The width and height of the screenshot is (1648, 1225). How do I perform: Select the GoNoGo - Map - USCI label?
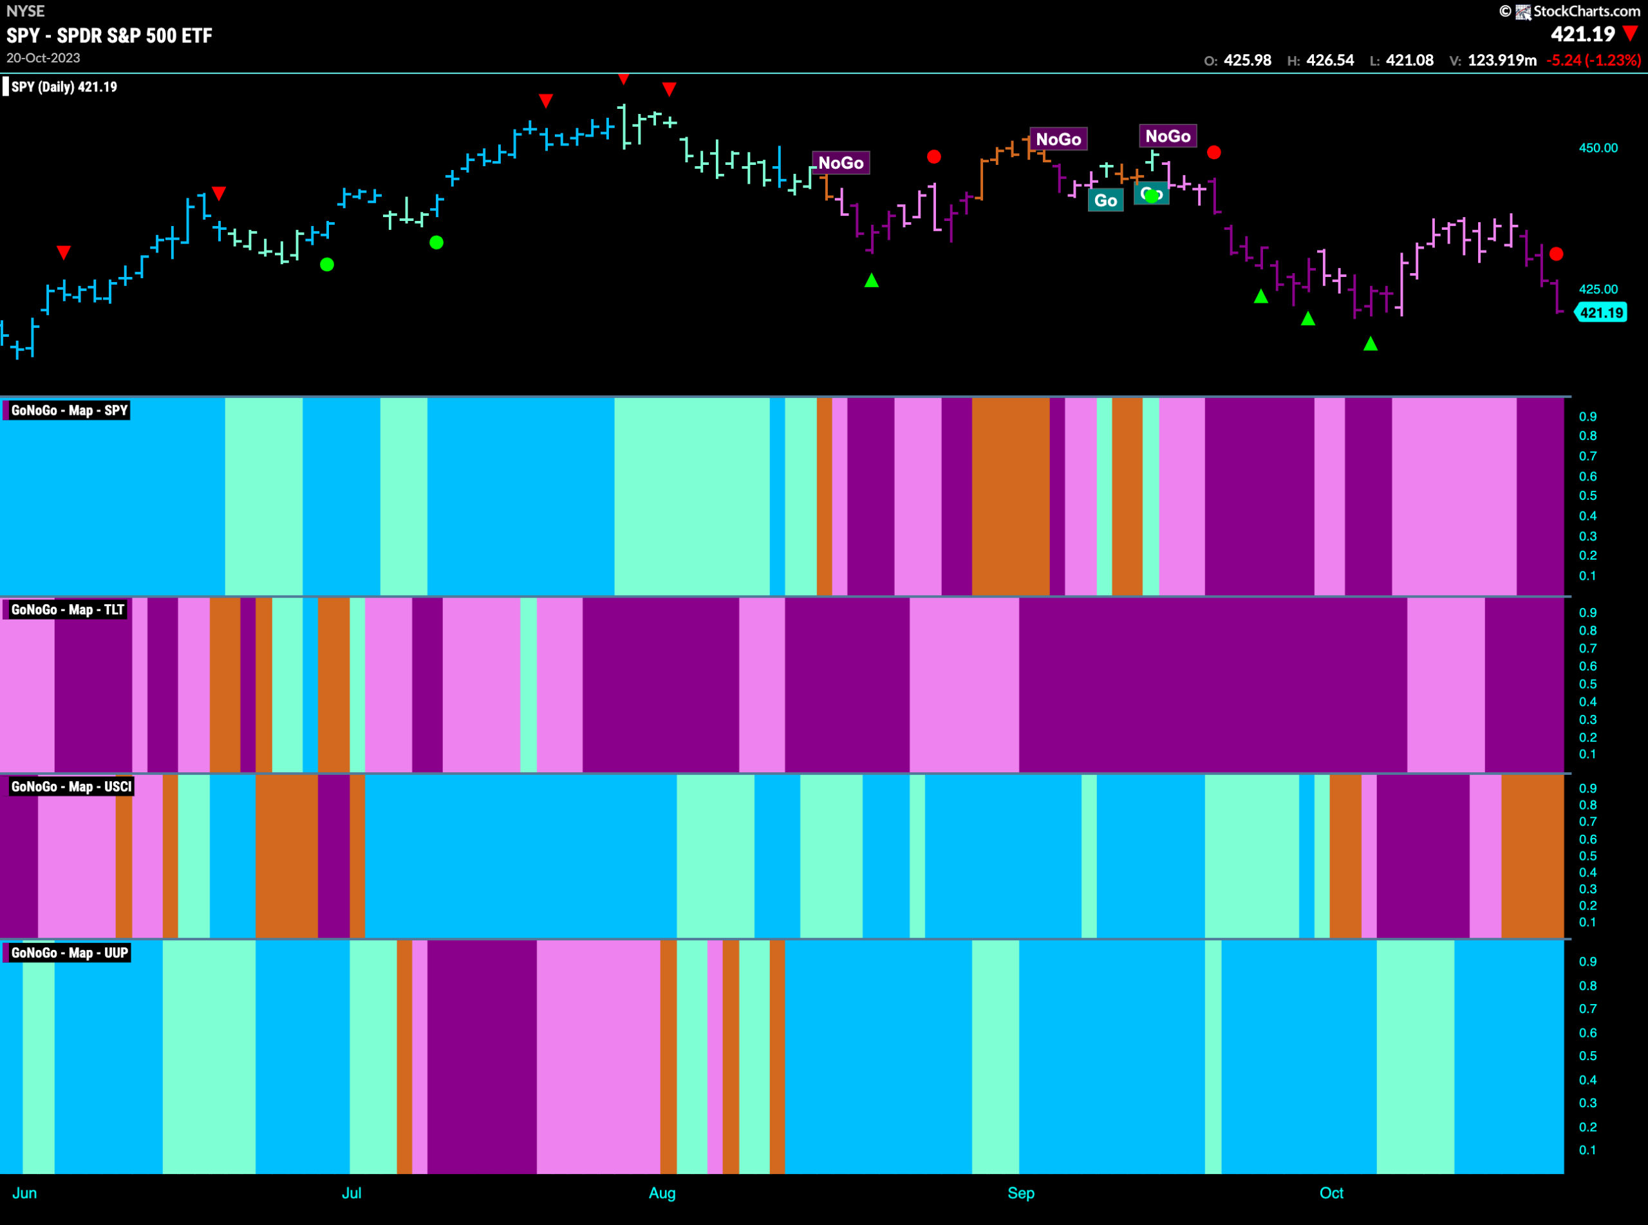pos(70,787)
